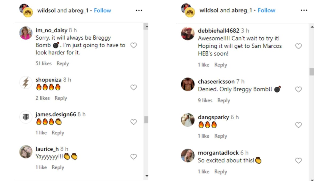Expand the 51 likes on im_no_daisy's comment

pyautogui.click(x=44, y=64)
